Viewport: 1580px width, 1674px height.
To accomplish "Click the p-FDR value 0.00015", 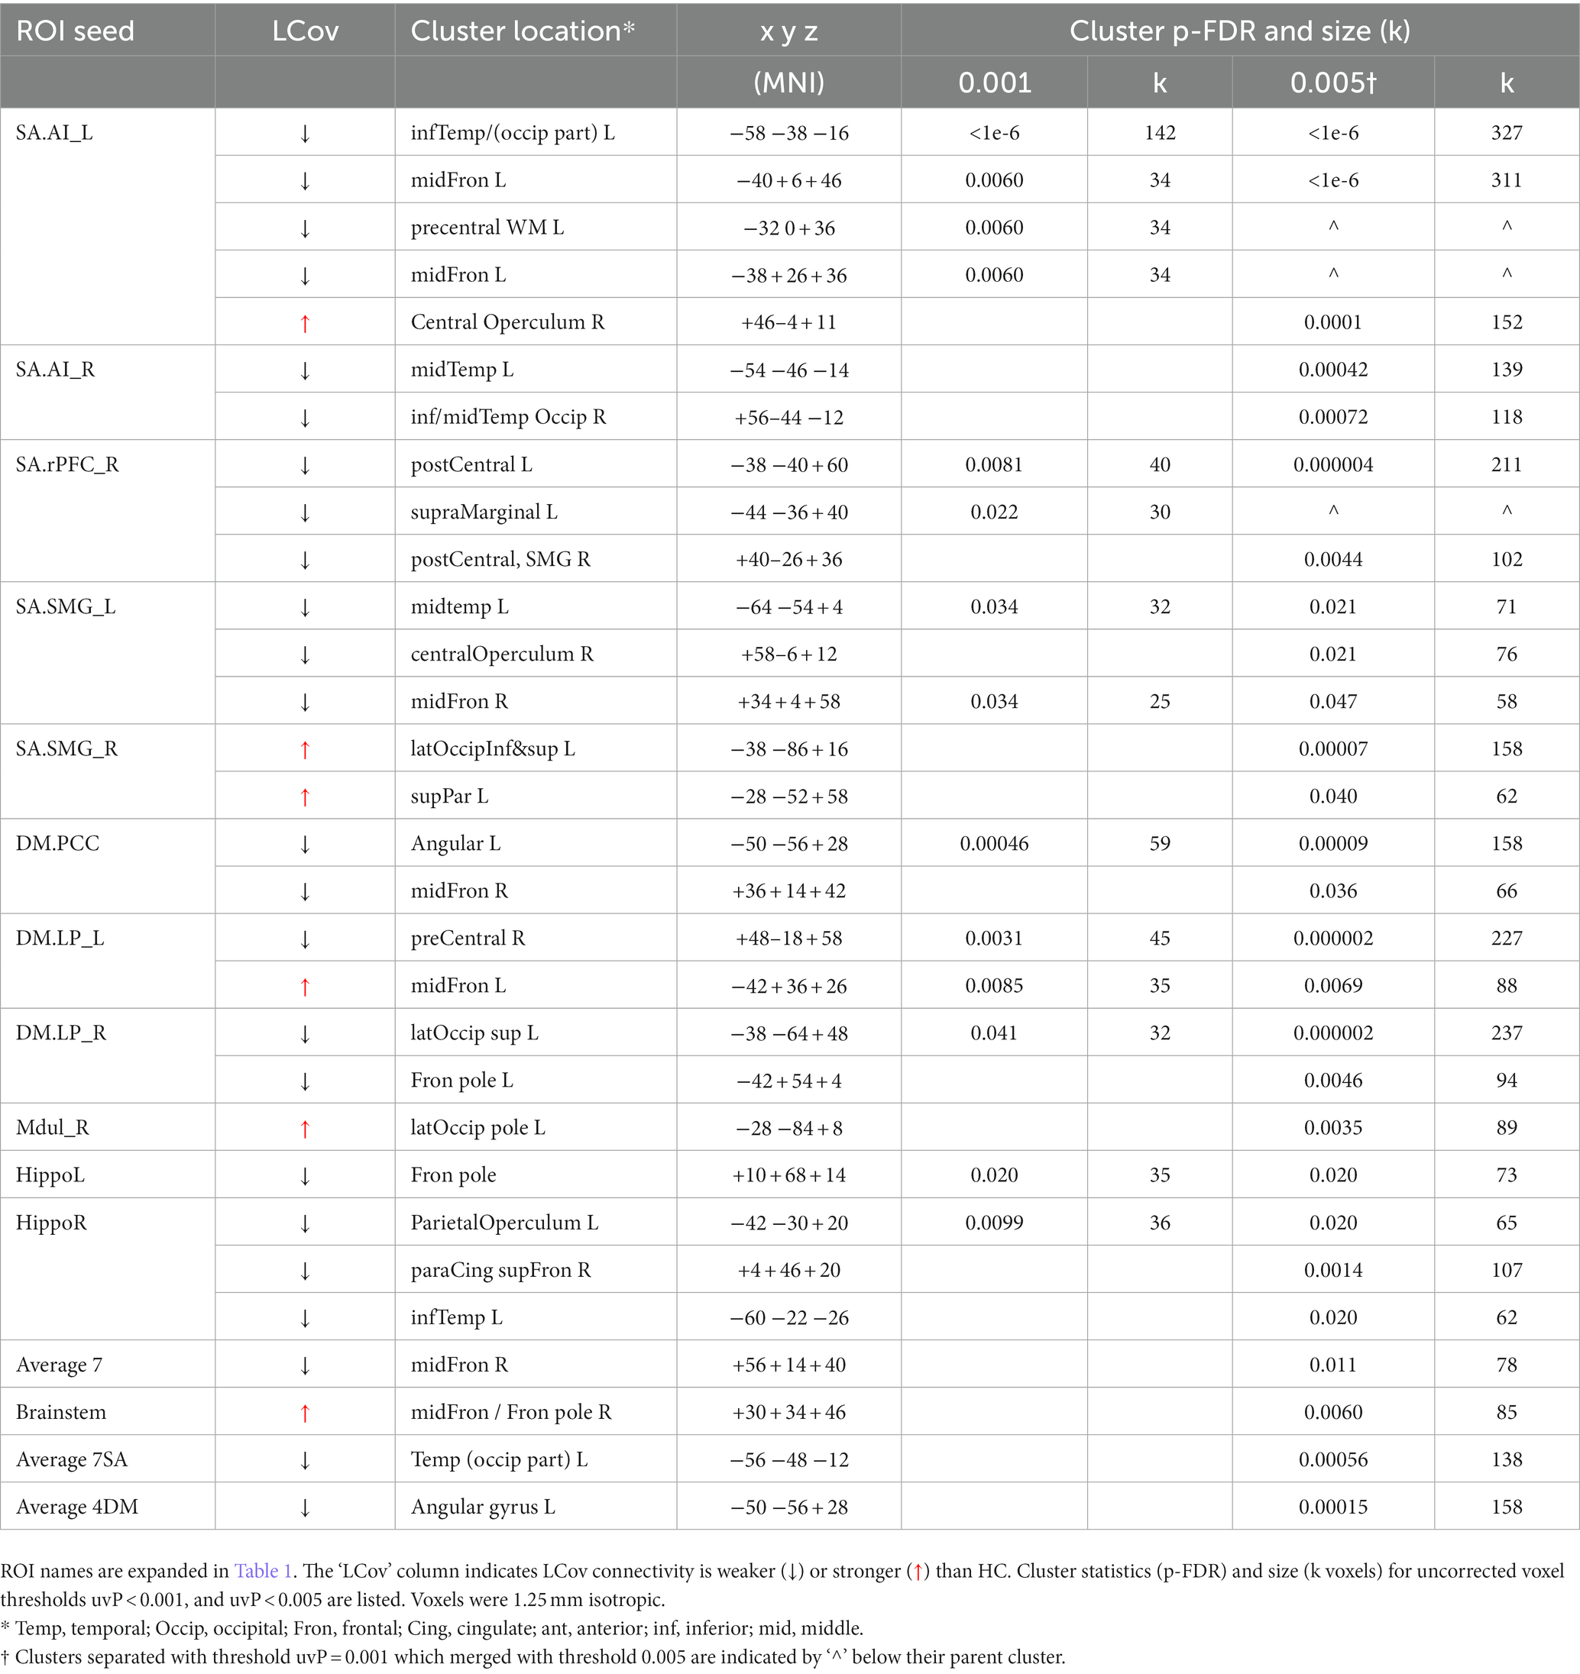I will point(1333,1508).
